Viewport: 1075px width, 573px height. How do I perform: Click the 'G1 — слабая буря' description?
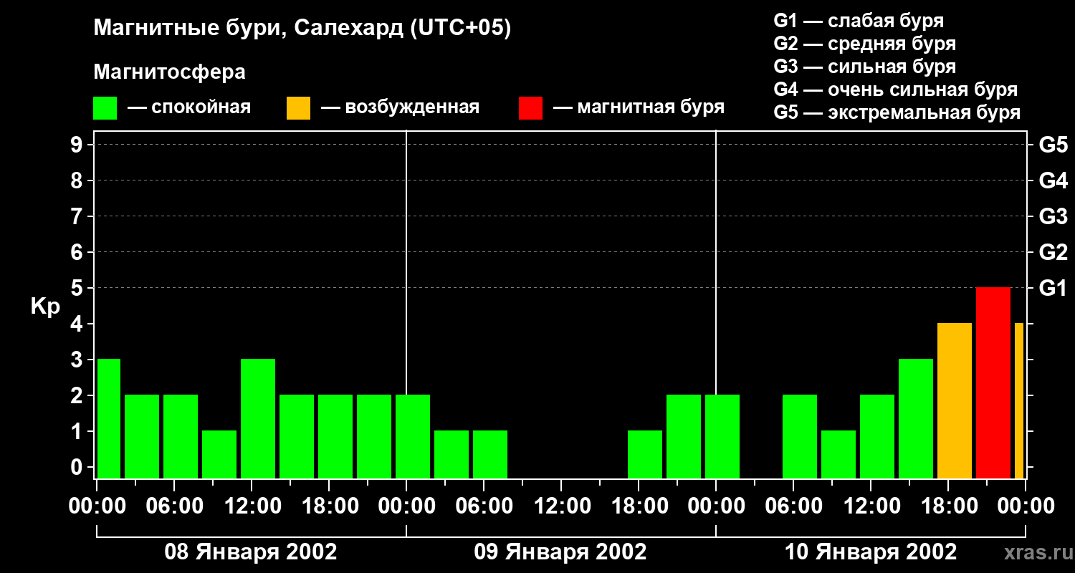859,21
